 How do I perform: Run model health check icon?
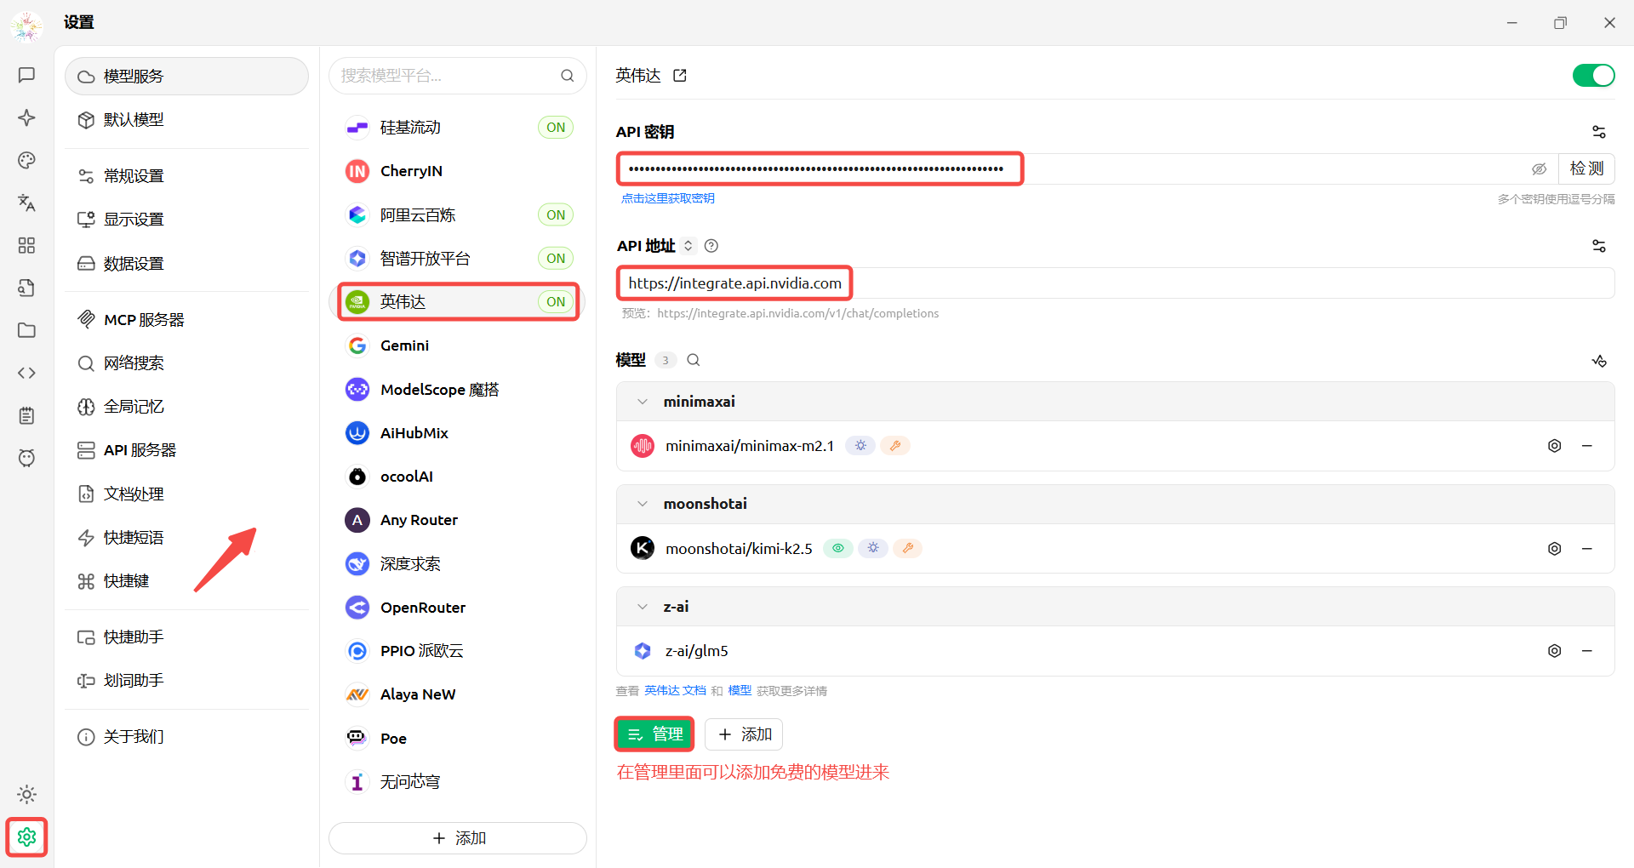coord(1599,361)
